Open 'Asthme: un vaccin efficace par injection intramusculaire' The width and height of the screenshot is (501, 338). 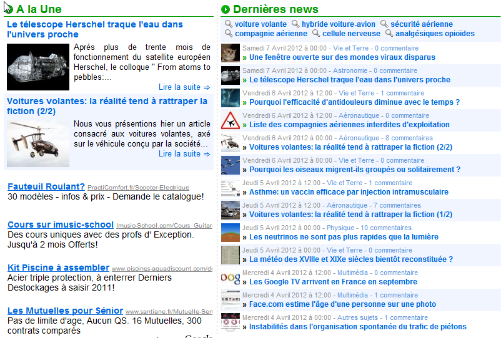[349, 192]
